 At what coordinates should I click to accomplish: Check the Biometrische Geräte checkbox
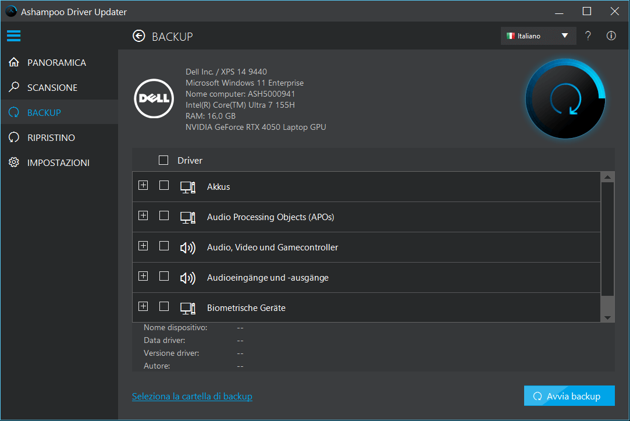pyautogui.click(x=163, y=306)
